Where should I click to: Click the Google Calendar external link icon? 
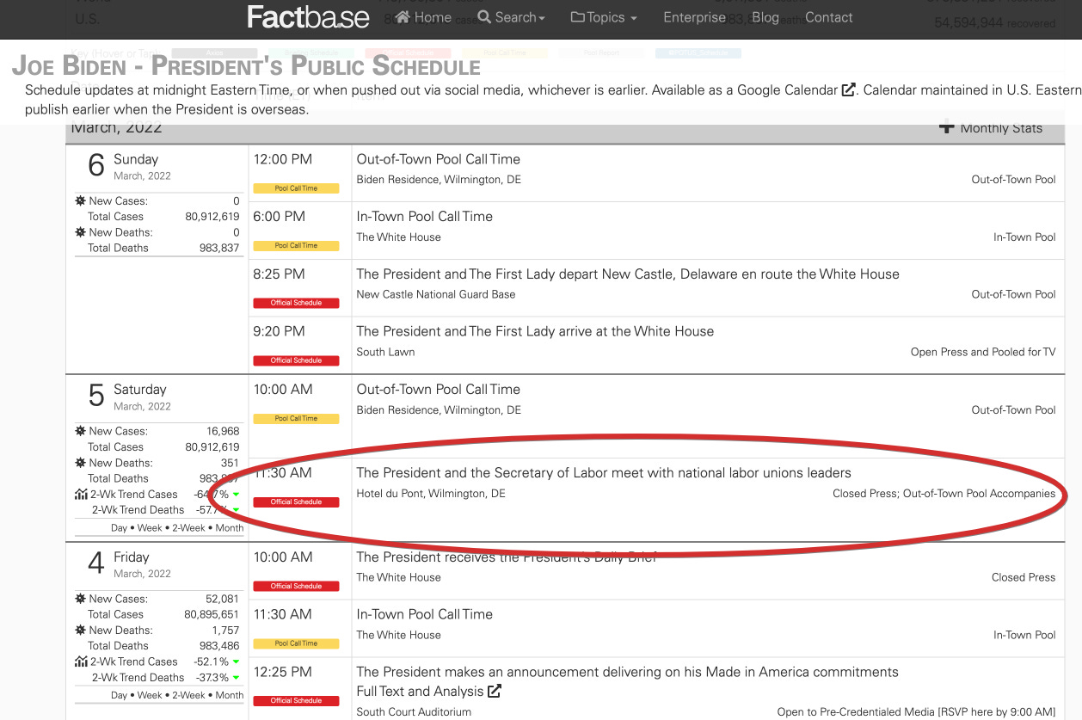[848, 89]
